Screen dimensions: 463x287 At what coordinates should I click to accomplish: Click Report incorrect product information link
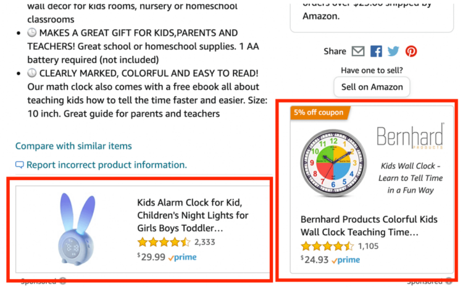[106, 165]
